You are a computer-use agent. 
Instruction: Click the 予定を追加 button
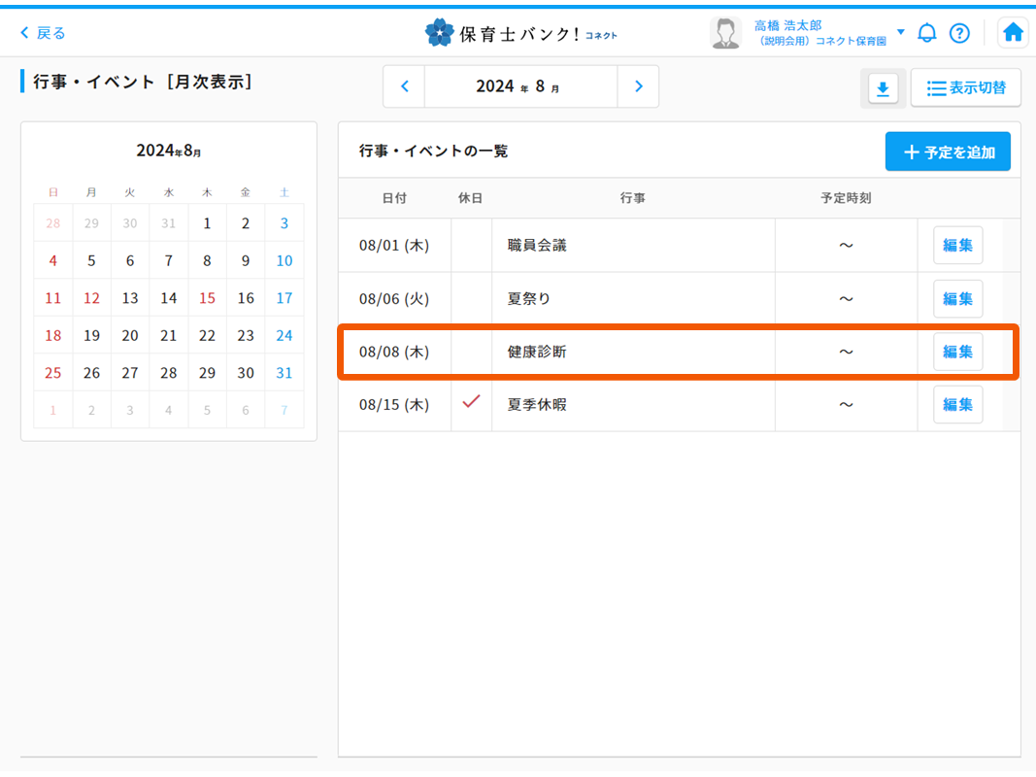pyautogui.click(x=948, y=152)
